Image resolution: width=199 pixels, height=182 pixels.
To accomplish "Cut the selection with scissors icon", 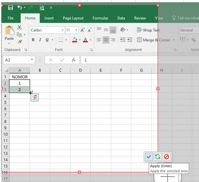I will [20, 28].
